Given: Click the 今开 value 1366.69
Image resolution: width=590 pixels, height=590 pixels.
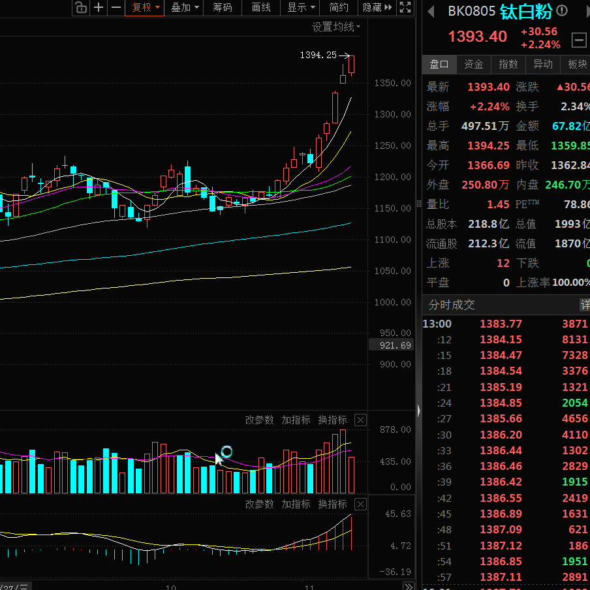Looking at the screenshot, I should coord(488,165).
